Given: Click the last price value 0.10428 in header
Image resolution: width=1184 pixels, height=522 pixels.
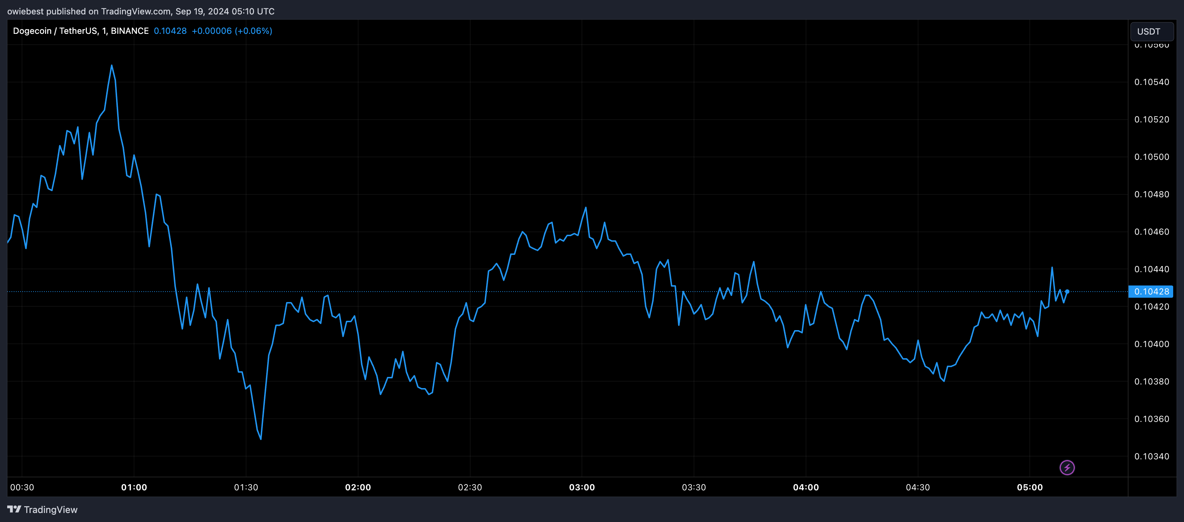Looking at the screenshot, I should (170, 31).
